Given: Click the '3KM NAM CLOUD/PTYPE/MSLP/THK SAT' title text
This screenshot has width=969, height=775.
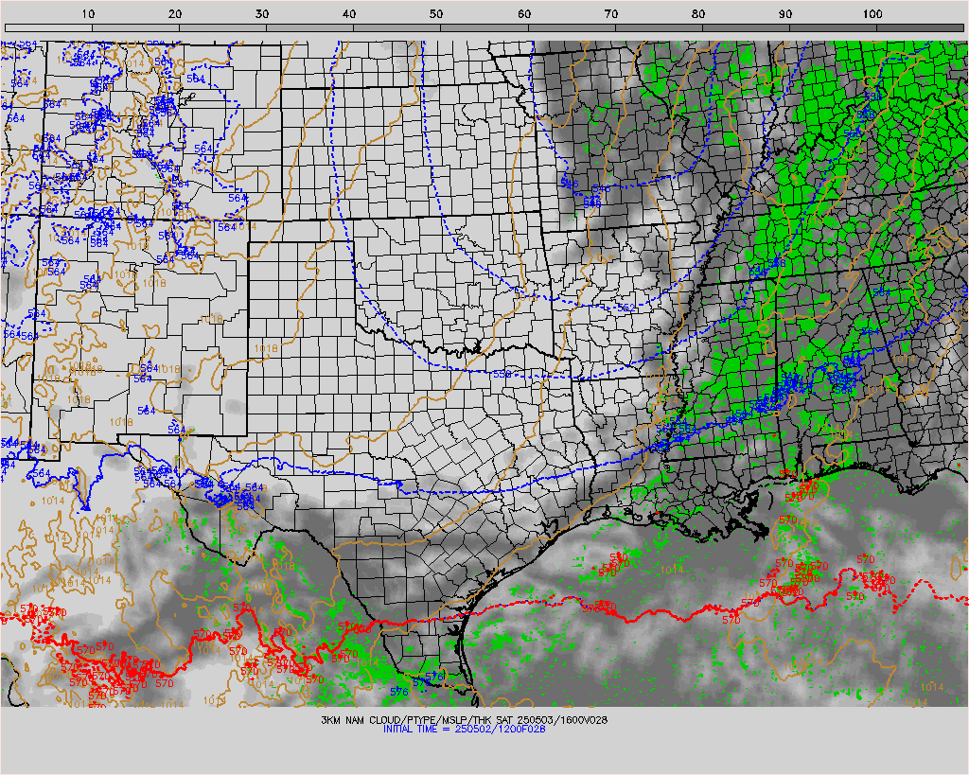Looking at the screenshot, I should 417,720.
